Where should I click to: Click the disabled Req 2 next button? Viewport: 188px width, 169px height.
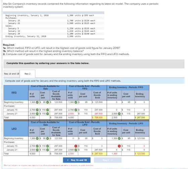pyautogui.click(x=108, y=160)
